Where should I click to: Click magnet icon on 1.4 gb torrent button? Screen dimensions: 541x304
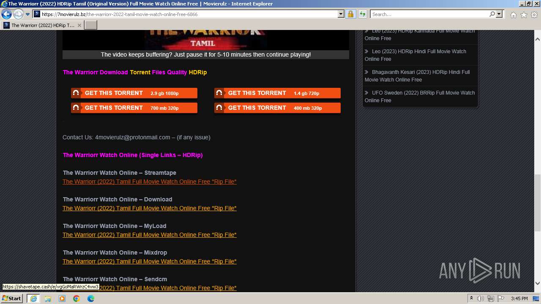click(219, 93)
